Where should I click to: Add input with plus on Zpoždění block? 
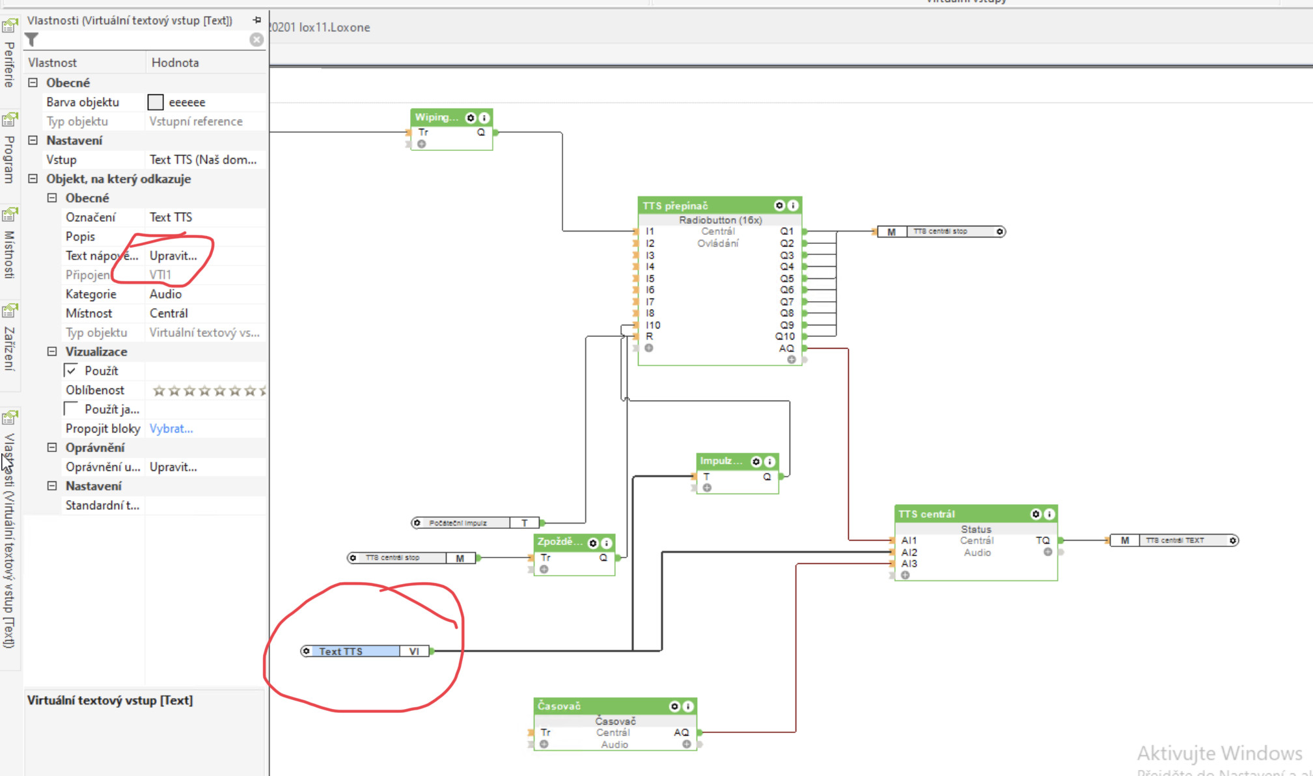coord(544,569)
